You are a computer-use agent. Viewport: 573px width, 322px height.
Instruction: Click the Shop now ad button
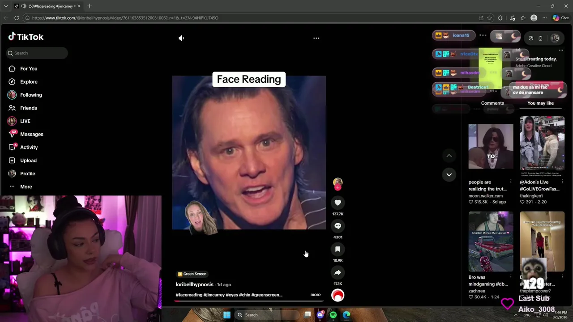pos(539,85)
